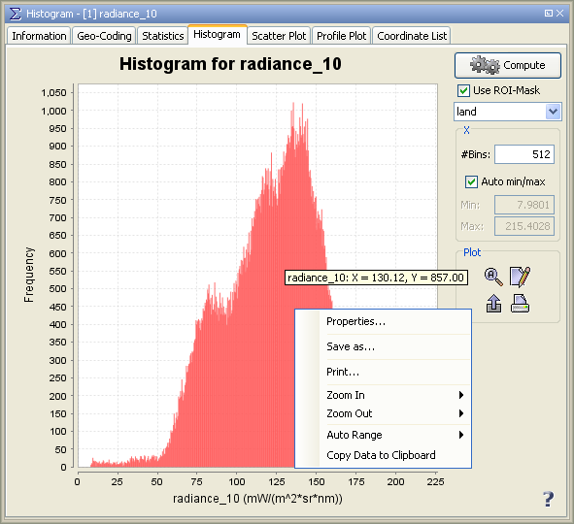
Task: Open the land ROI mask dropdown
Action: [508, 112]
